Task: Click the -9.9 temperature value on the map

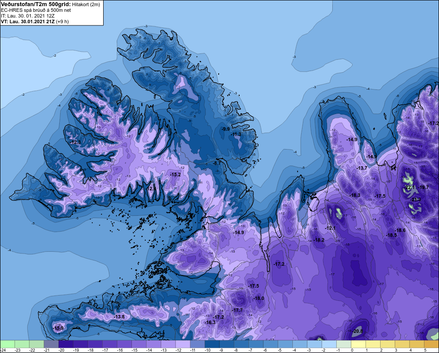Action: pos(225,129)
